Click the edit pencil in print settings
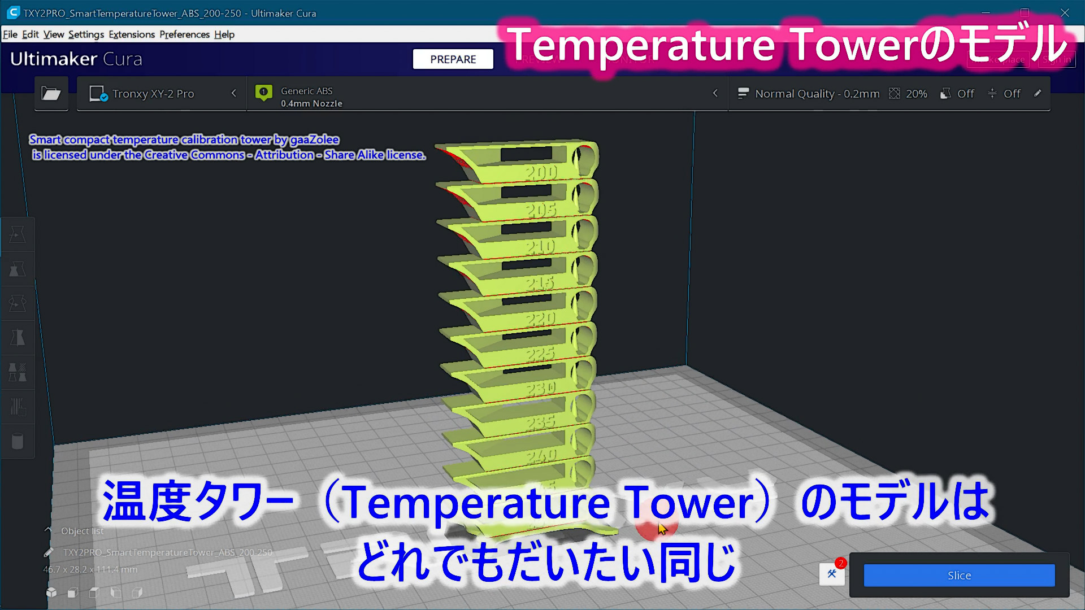The height and width of the screenshot is (610, 1085). (x=1038, y=93)
